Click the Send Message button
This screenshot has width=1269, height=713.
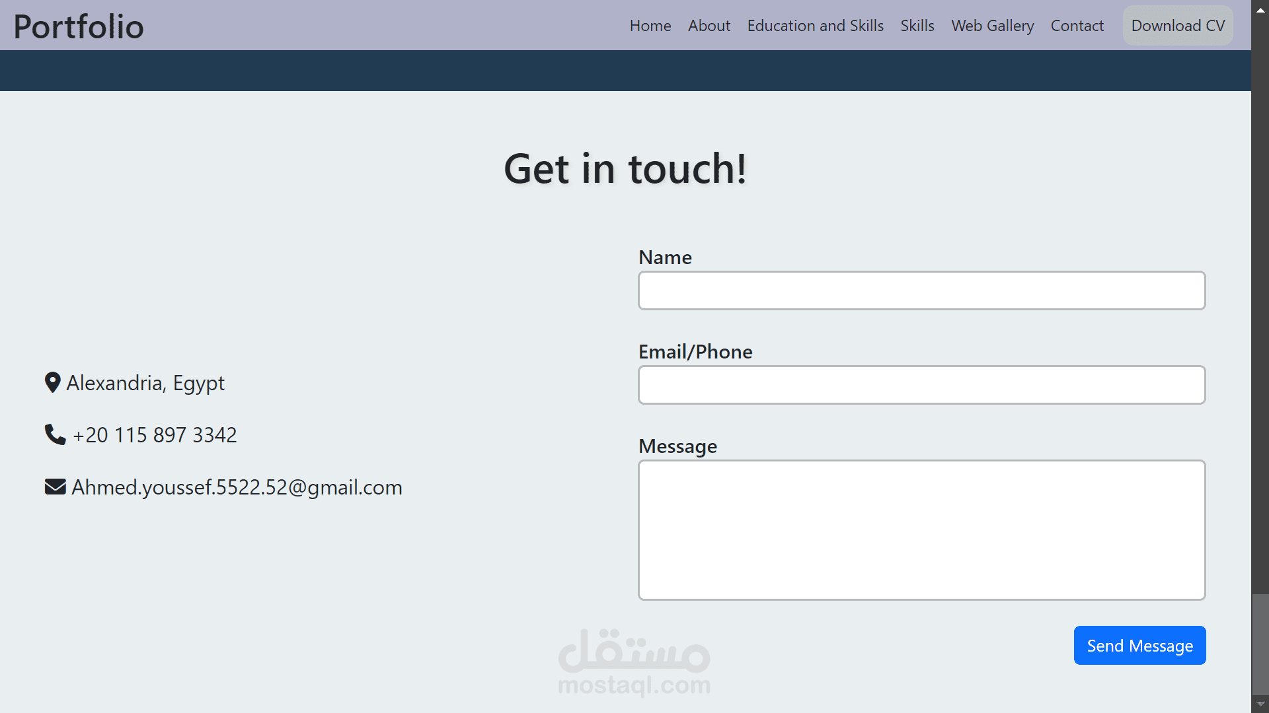coord(1139,646)
